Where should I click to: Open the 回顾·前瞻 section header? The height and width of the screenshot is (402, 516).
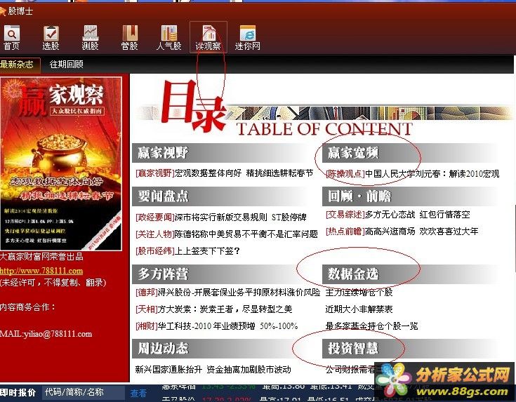[x=411, y=196]
